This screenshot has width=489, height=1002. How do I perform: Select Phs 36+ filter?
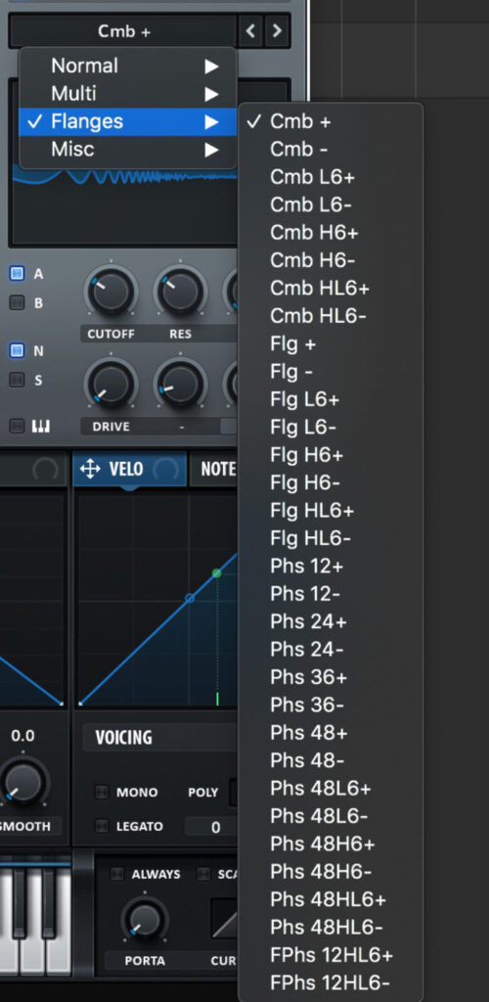pyautogui.click(x=330, y=677)
